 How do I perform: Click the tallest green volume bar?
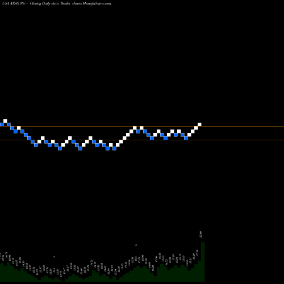203,262
